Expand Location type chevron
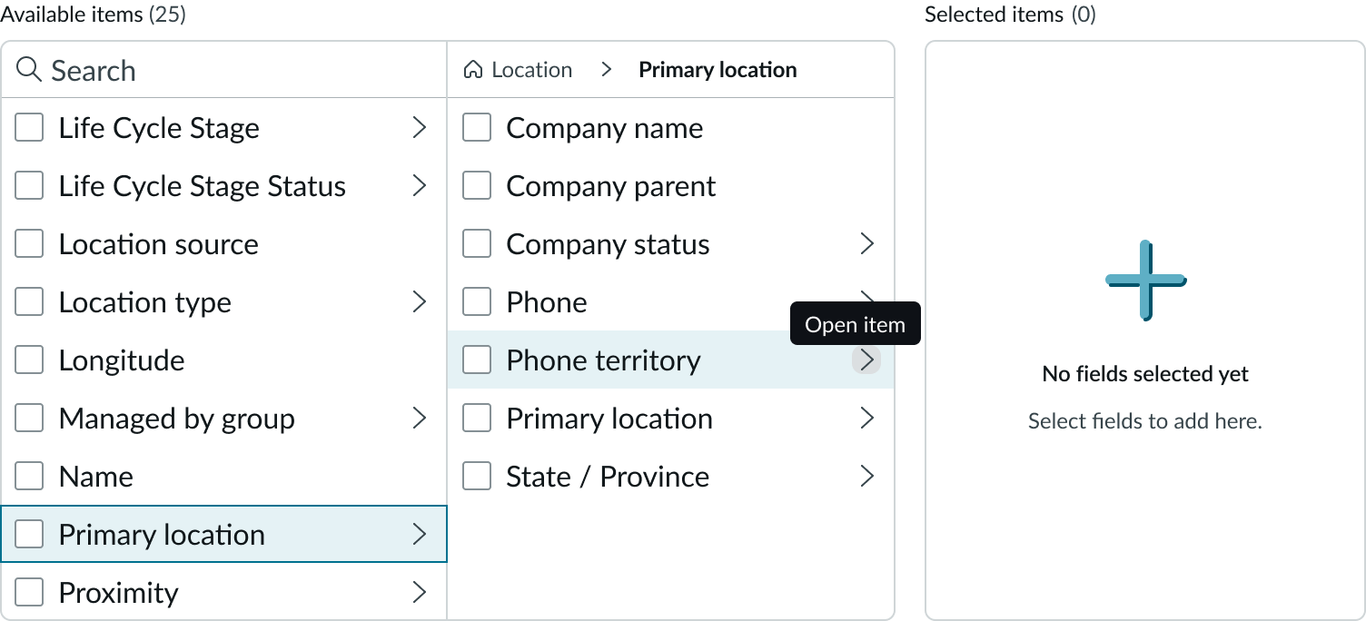 point(419,302)
